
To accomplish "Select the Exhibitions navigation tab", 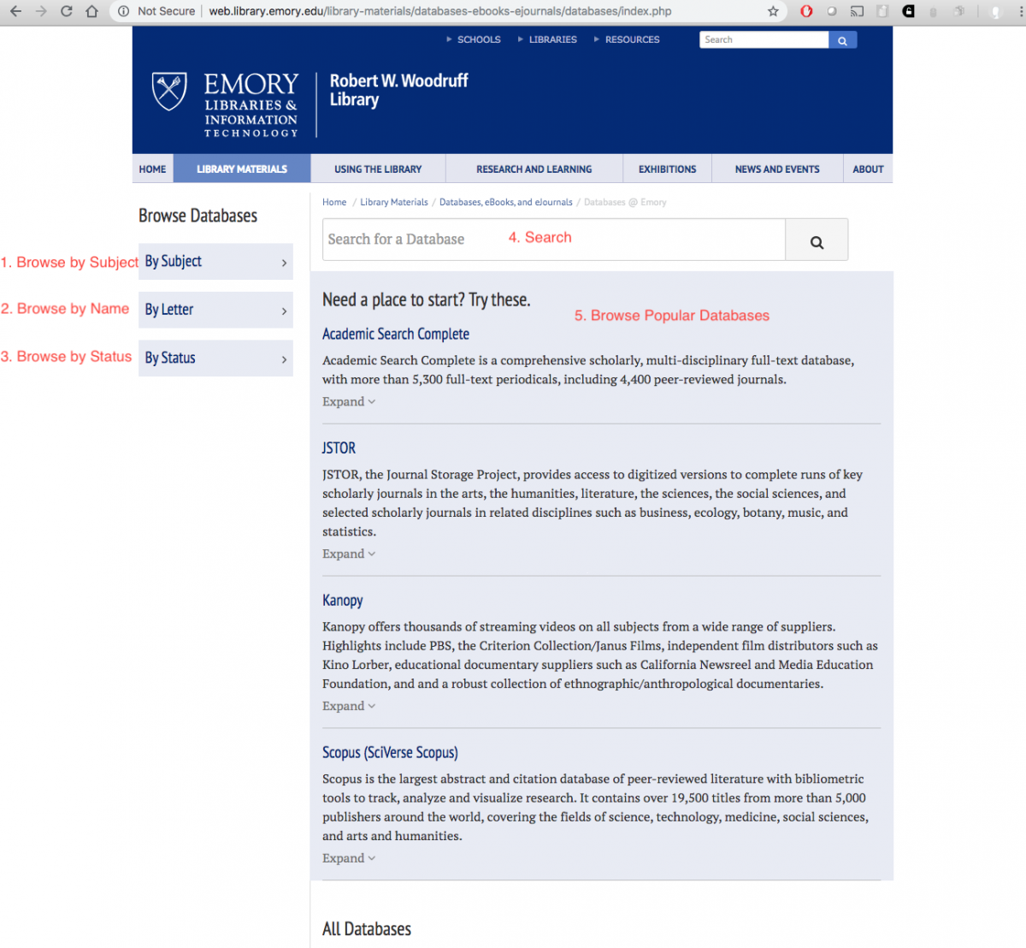I will (667, 169).
